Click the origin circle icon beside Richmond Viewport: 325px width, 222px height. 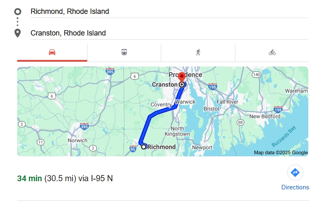[18, 11]
